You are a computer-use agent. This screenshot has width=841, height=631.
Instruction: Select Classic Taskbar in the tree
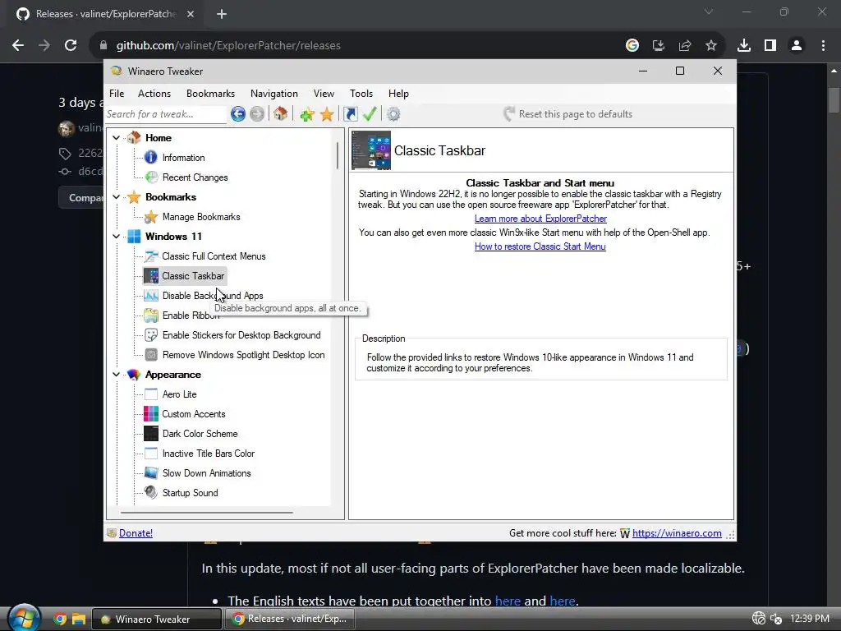[x=193, y=276]
